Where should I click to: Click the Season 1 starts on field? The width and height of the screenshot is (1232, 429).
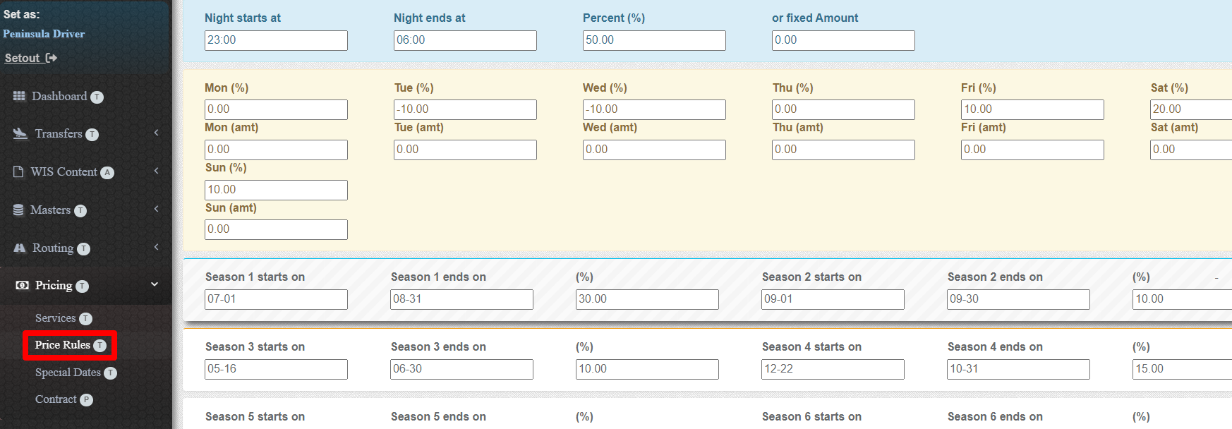coord(276,299)
